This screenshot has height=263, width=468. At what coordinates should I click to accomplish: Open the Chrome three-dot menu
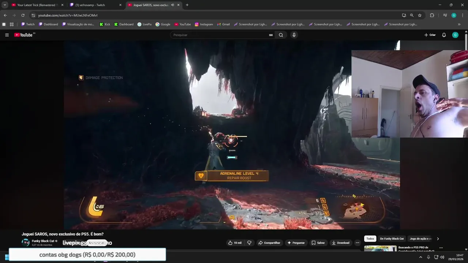[462, 15]
